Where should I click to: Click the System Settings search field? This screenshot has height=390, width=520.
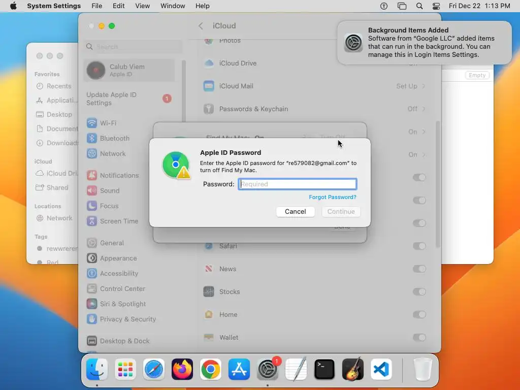pyautogui.click(x=133, y=47)
